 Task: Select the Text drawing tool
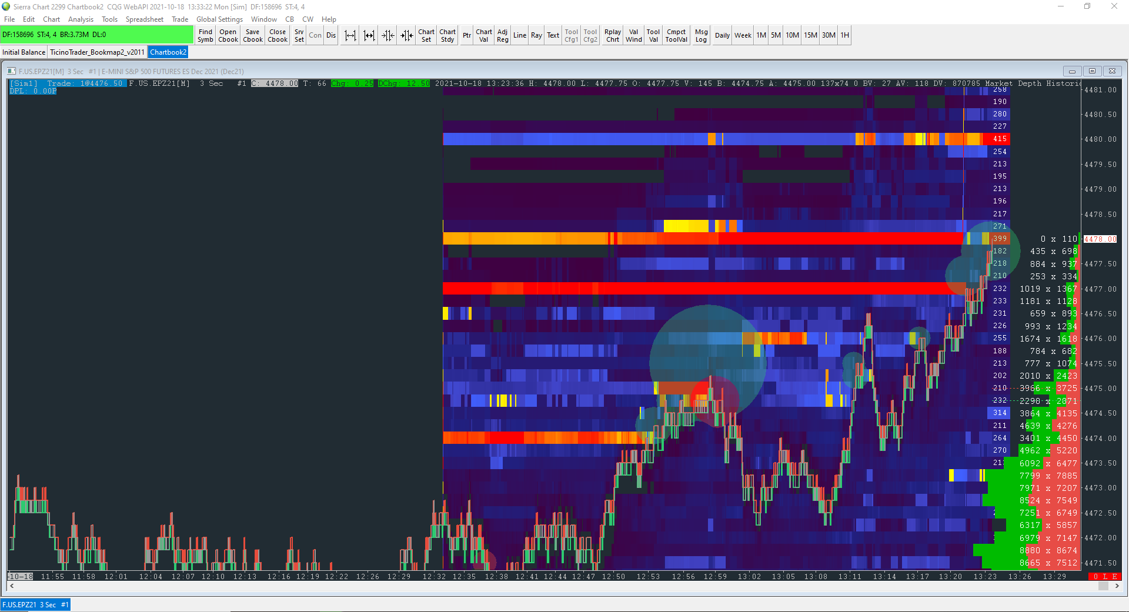pos(553,35)
